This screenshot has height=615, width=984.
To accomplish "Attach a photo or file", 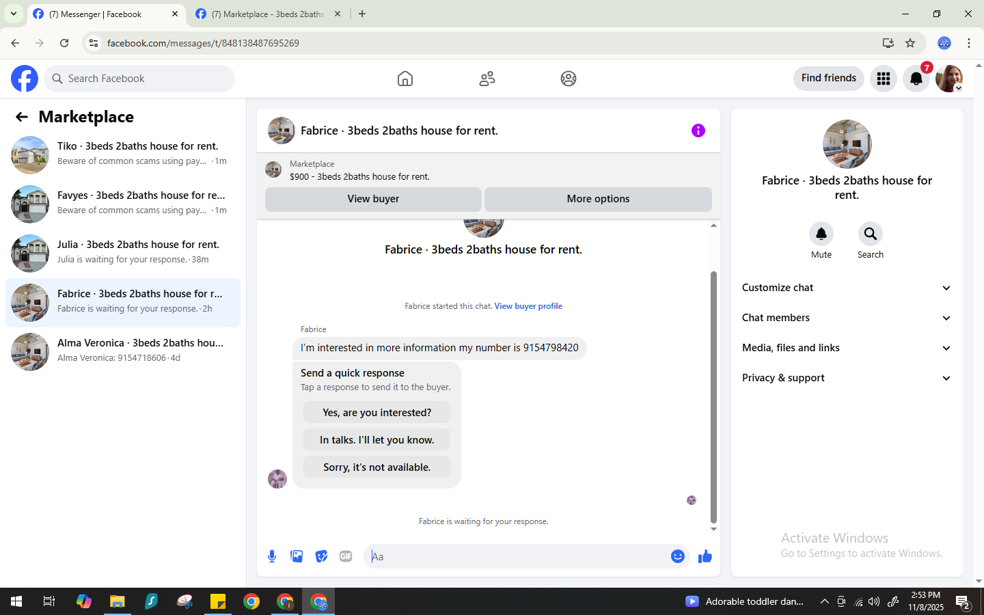I will [x=297, y=556].
